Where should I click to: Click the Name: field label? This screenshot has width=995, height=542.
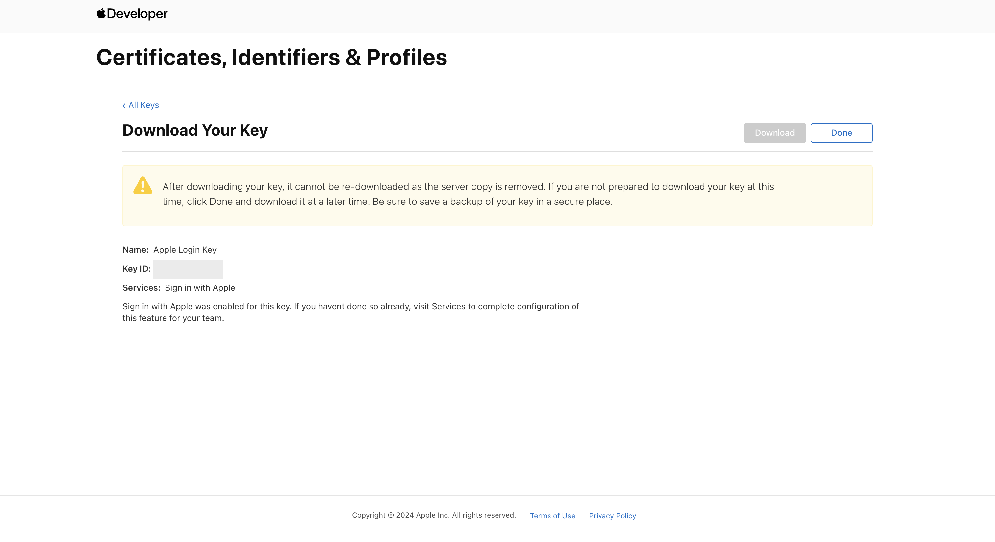click(x=135, y=250)
